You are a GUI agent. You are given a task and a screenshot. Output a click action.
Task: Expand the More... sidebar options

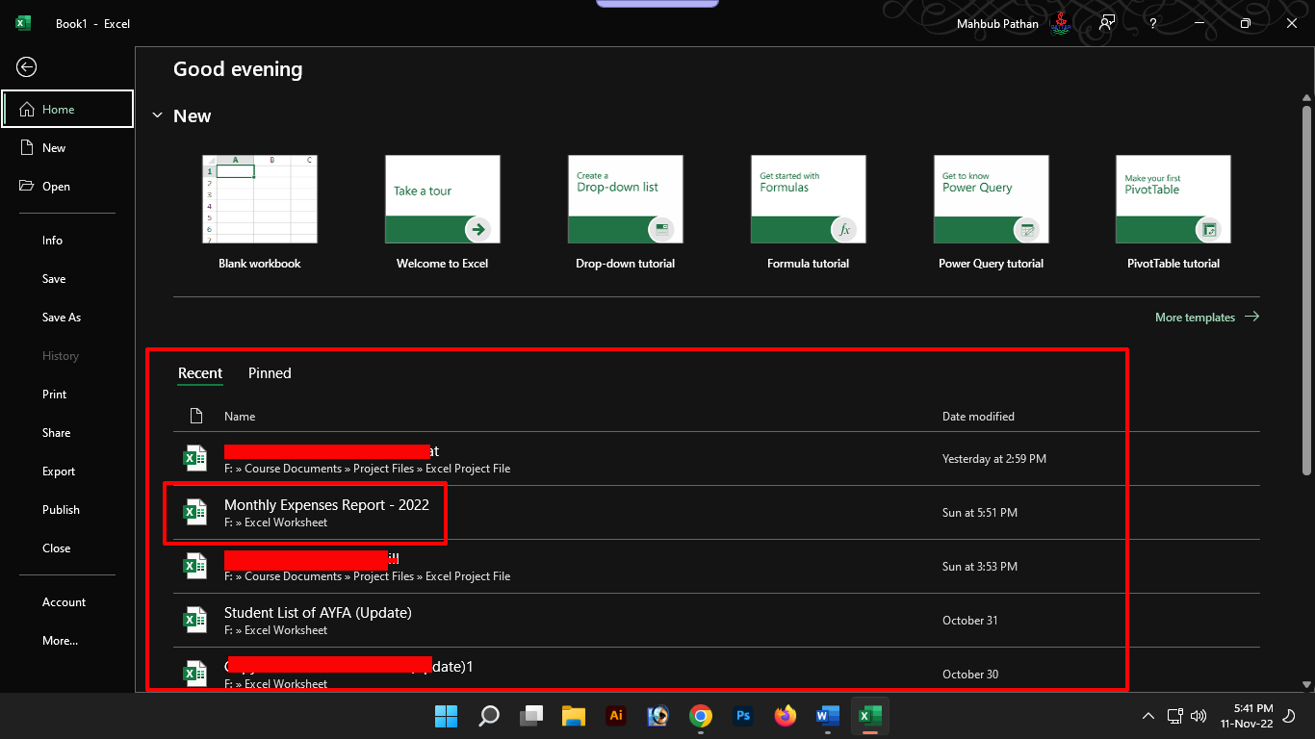tap(60, 641)
